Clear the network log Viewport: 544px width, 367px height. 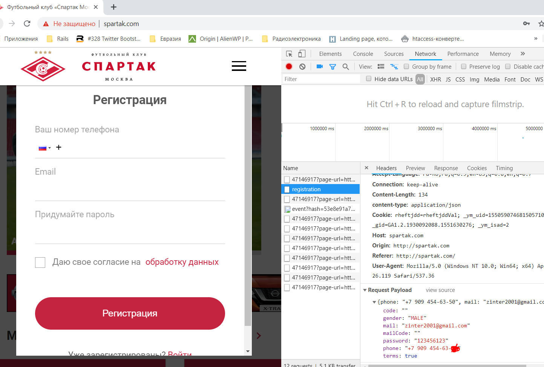click(x=302, y=66)
